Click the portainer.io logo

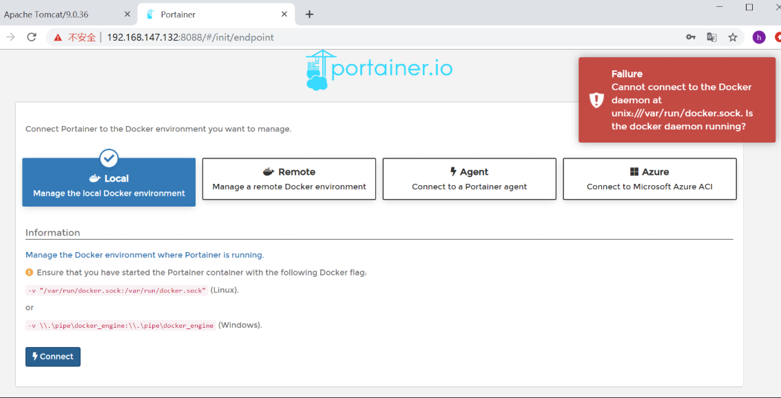[x=379, y=70]
